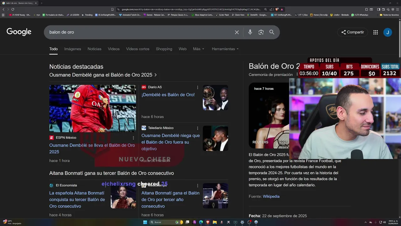Bookmark this page from address bar
Image resolution: width=401 pixels, height=226 pixels.
pyautogui.click(x=112, y=9)
